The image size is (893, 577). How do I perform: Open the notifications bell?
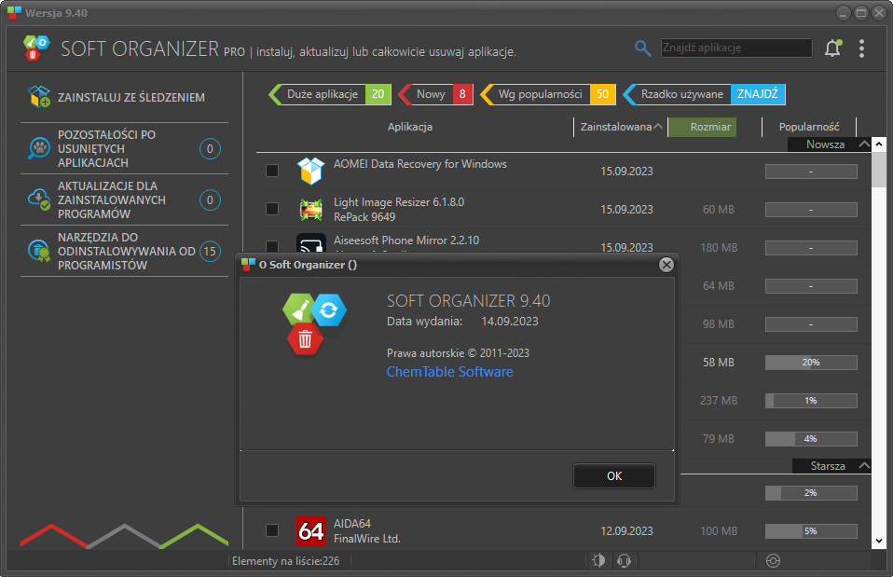[833, 48]
